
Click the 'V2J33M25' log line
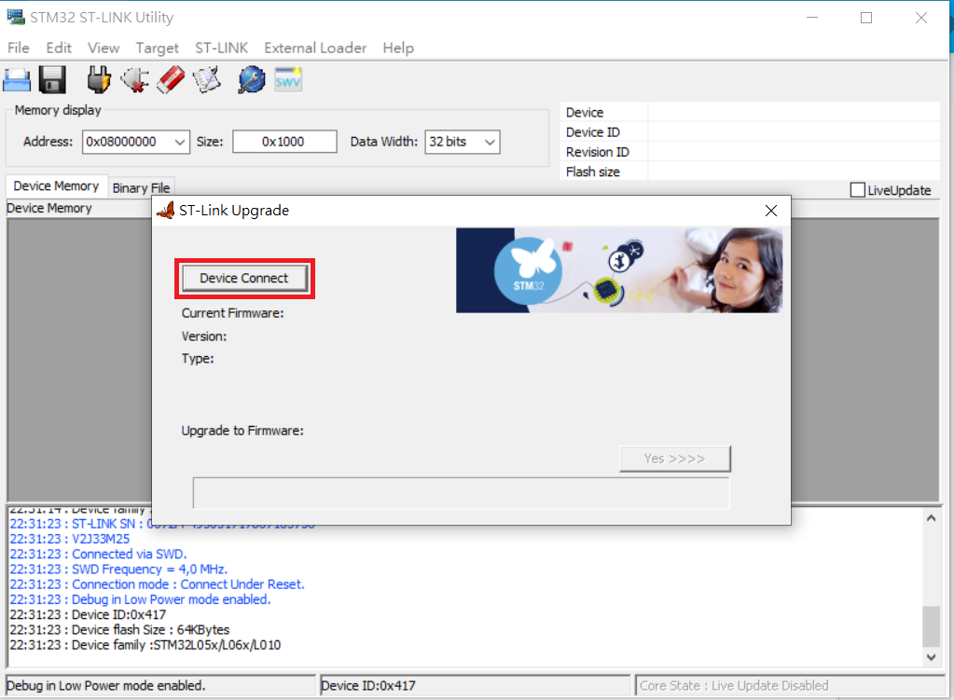click(x=69, y=539)
